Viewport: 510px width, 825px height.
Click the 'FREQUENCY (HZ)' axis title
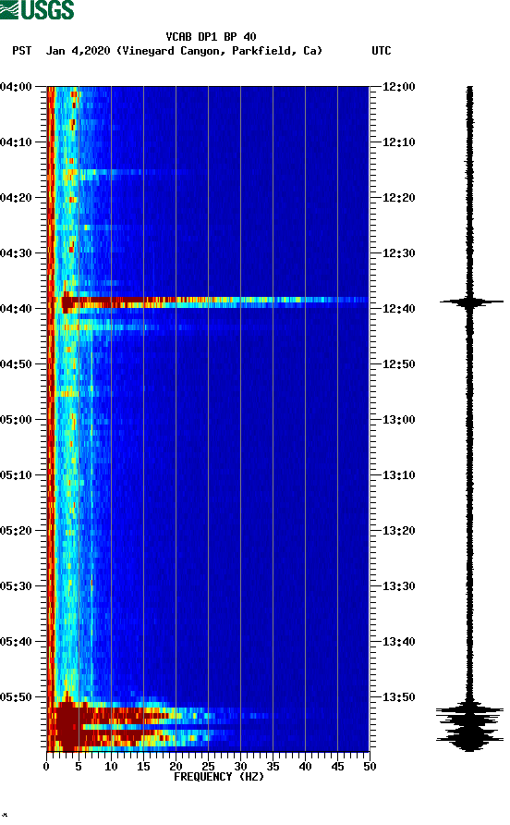pyautogui.click(x=219, y=777)
